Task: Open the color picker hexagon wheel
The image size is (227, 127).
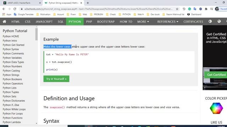Action: coord(216,108)
